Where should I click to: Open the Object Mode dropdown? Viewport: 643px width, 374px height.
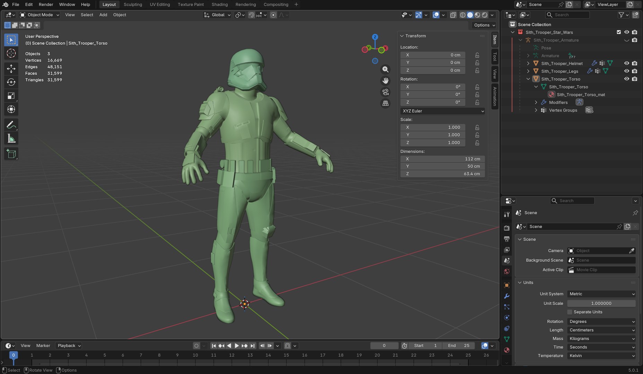point(39,15)
